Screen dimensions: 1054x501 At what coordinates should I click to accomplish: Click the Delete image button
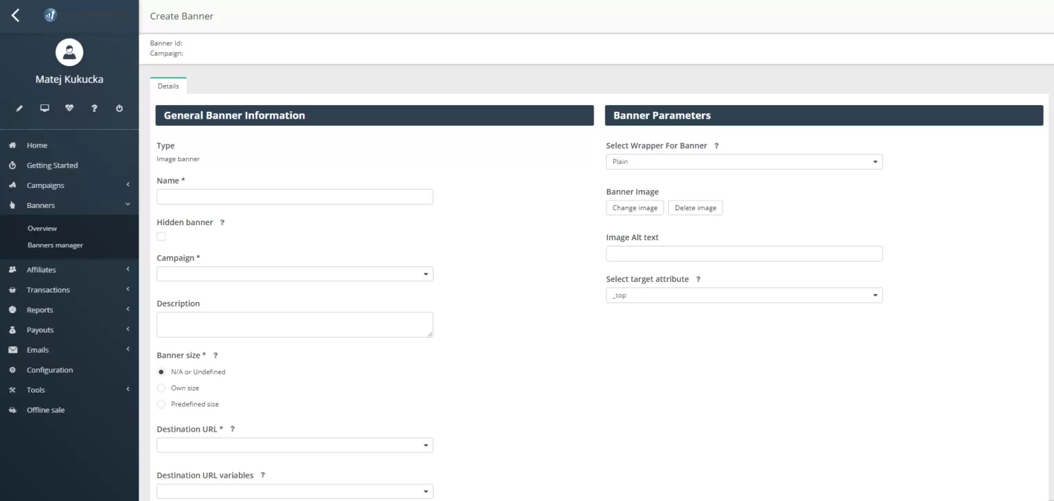695,208
